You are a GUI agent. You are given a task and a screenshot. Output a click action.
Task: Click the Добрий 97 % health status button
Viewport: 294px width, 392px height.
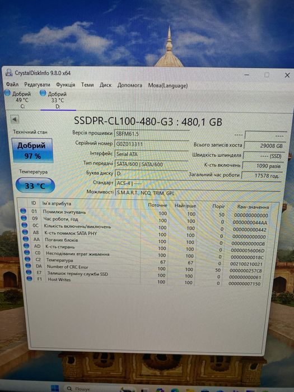pyautogui.click(x=32, y=151)
